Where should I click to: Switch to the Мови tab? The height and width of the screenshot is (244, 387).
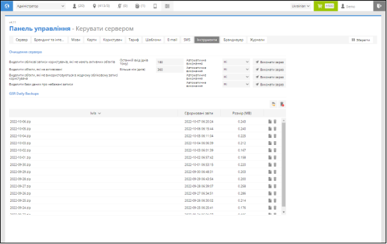click(x=75, y=40)
